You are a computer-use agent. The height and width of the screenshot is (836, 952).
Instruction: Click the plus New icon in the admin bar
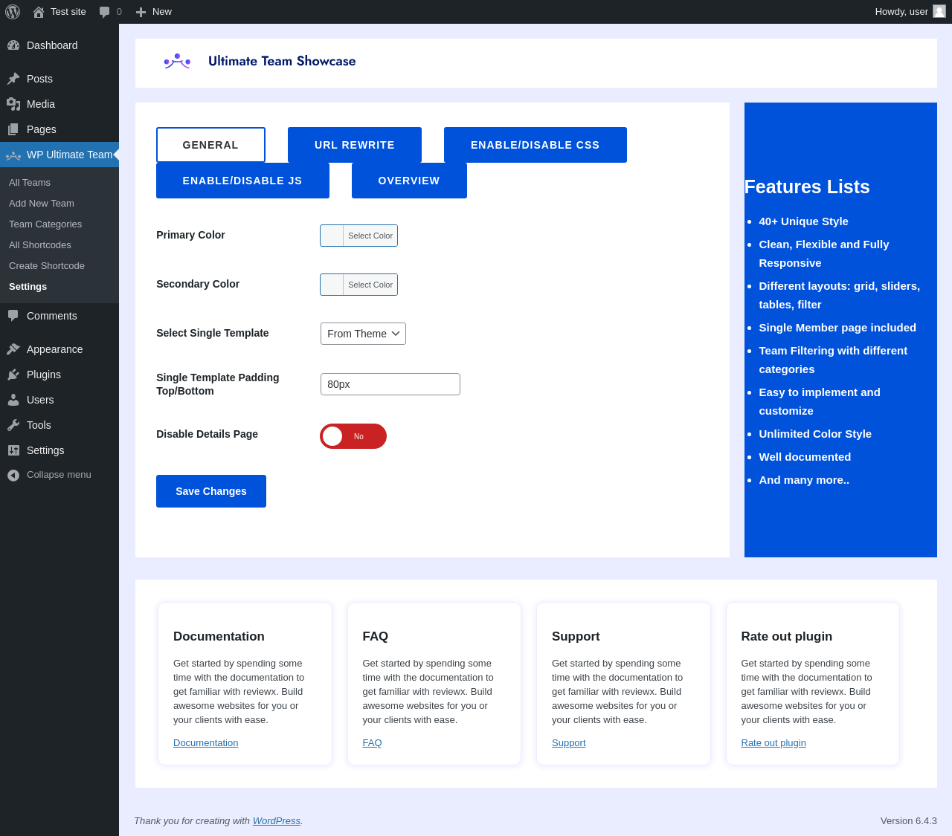point(141,12)
